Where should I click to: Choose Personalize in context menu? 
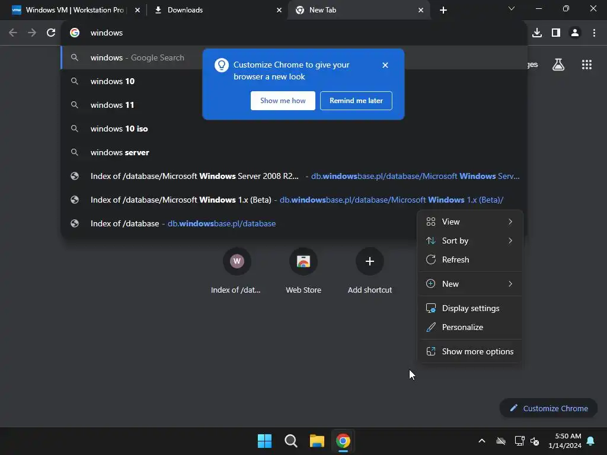470,327
